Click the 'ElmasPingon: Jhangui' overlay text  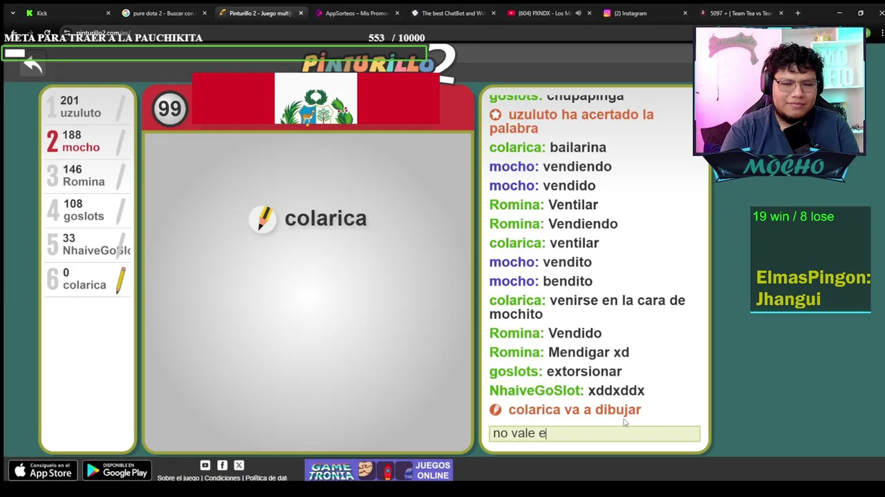(x=813, y=288)
